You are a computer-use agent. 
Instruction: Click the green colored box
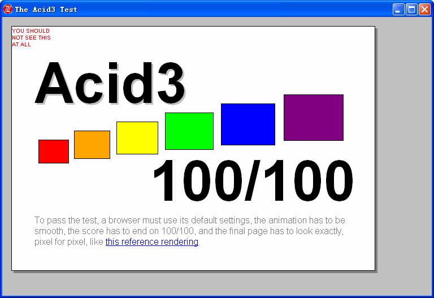coord(189,131)
